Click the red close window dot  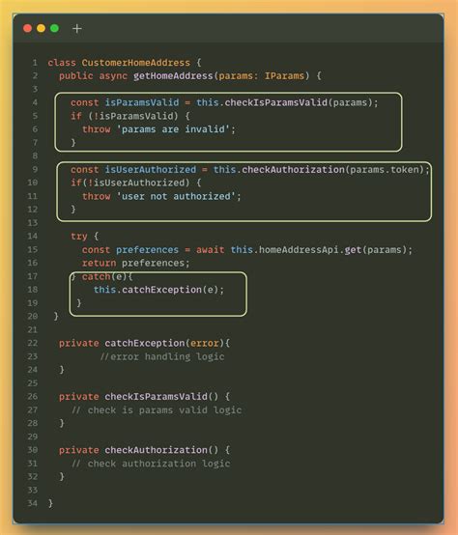pyautogui.click(x=28, y=28)
